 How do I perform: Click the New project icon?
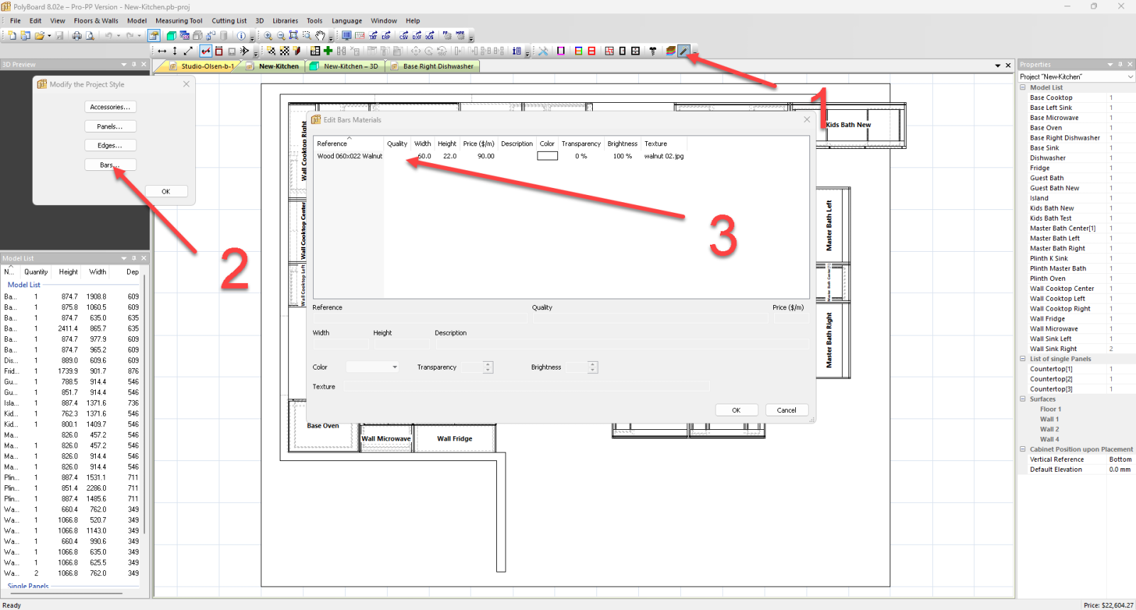pyautogui.click(x=12, y=35)
